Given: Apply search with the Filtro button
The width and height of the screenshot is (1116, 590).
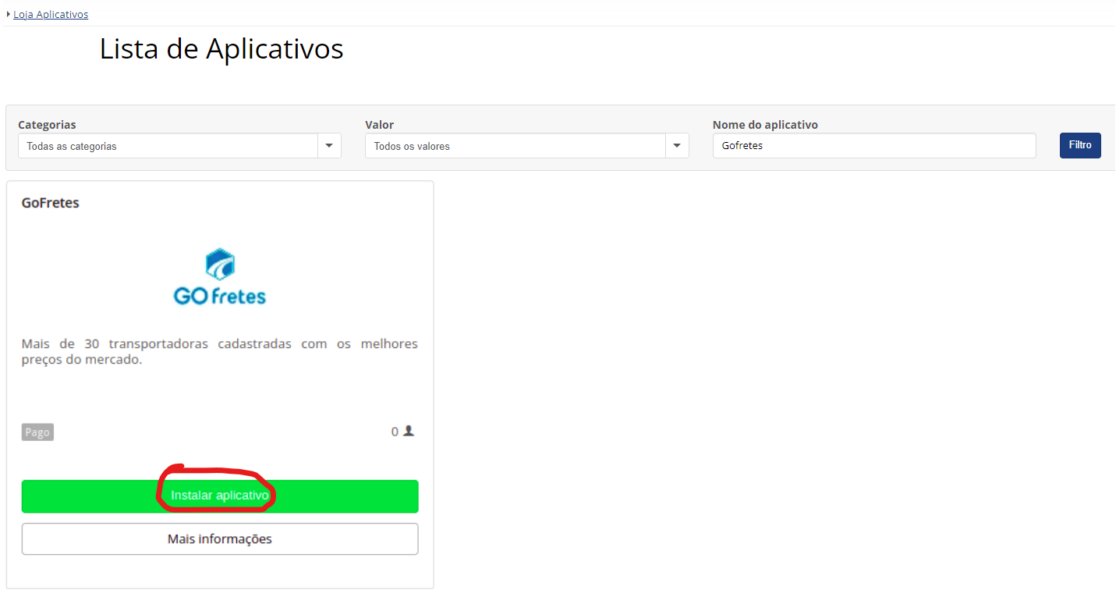Looking at the screenshot, I should pyautogui.click(x=1080, y=145).
